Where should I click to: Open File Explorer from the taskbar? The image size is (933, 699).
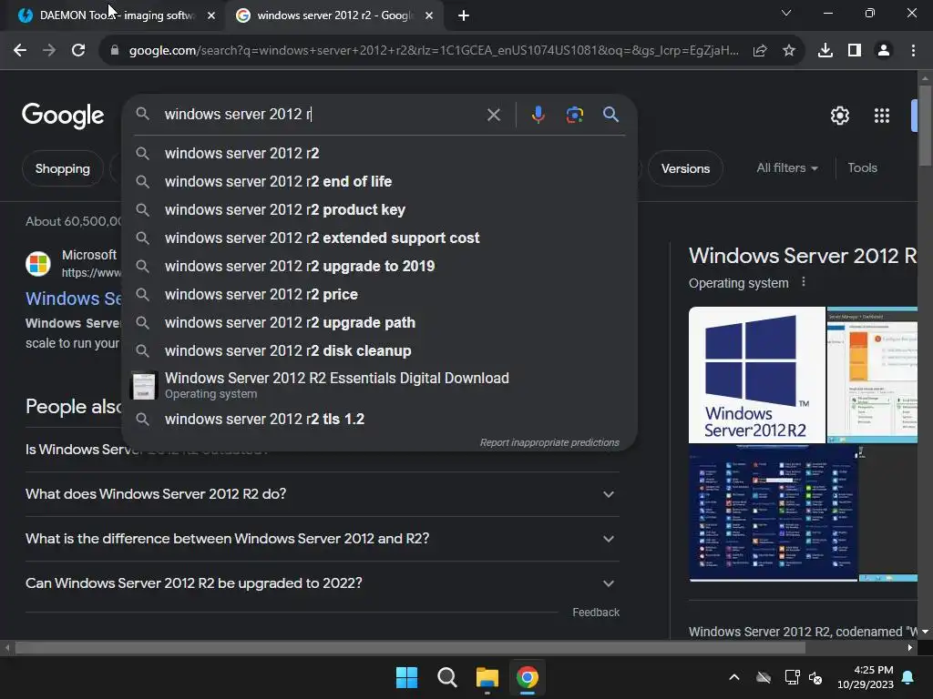(x=487, y=677)
